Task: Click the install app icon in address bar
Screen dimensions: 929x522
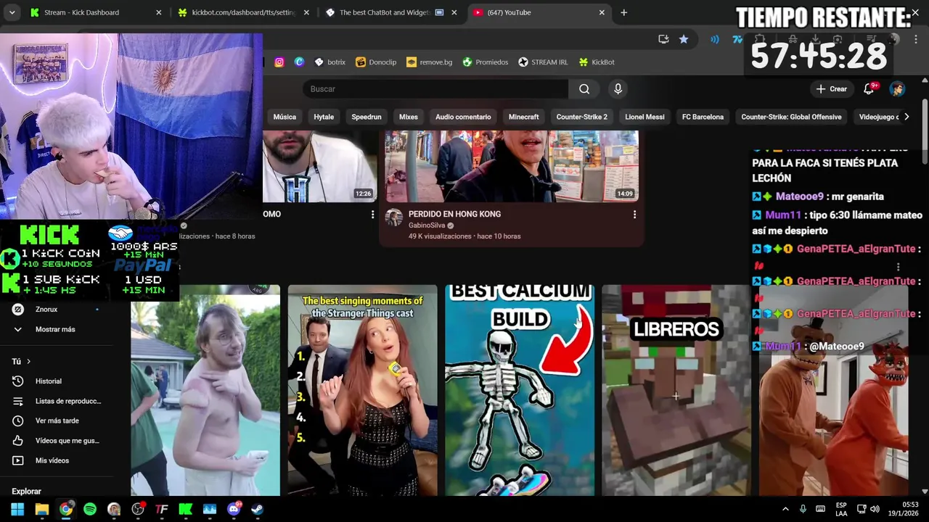Action: [x=663, y=39]
